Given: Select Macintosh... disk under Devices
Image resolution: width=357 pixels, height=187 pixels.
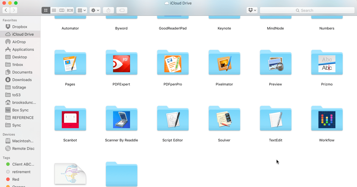Looking at the screenshot, I should click(x=20, y=141).
